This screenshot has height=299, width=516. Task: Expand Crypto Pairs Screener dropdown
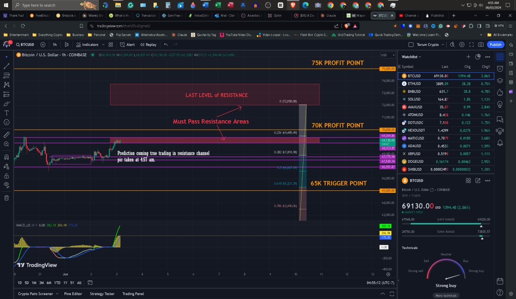pyautogui.click(x=57, y=294)
